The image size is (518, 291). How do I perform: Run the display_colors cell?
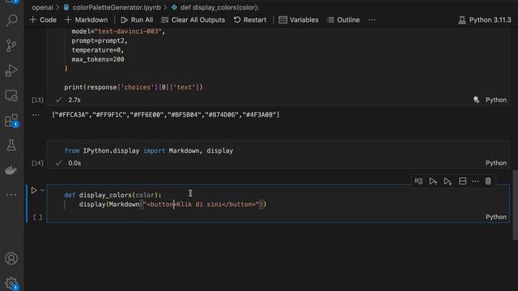34,191
